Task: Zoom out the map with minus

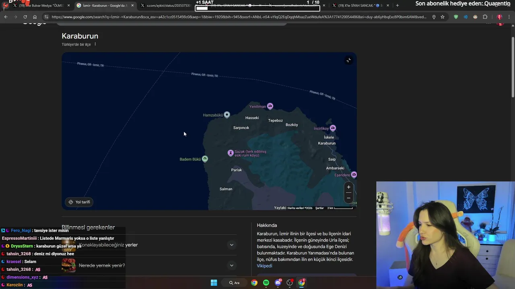Action: (x=349, y=197)
